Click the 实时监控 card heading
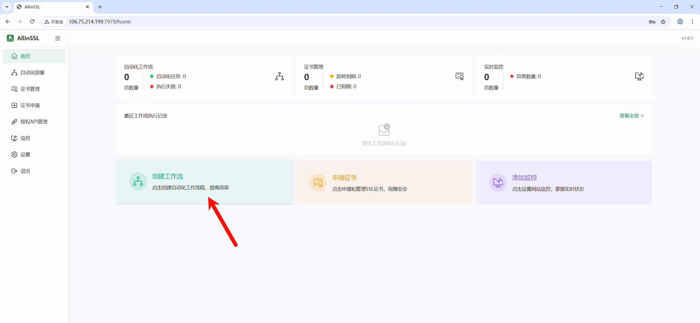Image resolution: width=700 pixels, height=323 pixels. [x=494, y=67]
